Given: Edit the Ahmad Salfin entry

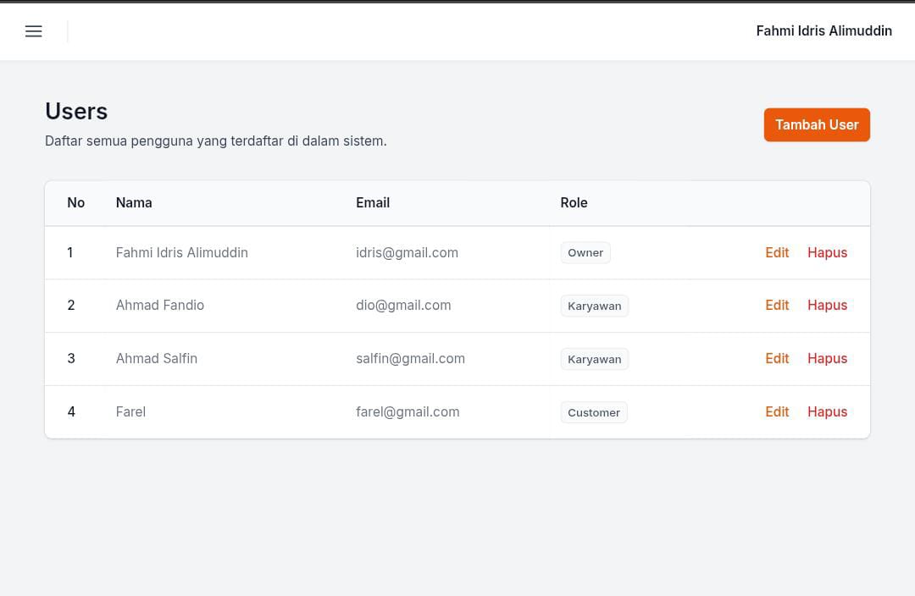Looking at the screenshot, I should click(776, 358).
